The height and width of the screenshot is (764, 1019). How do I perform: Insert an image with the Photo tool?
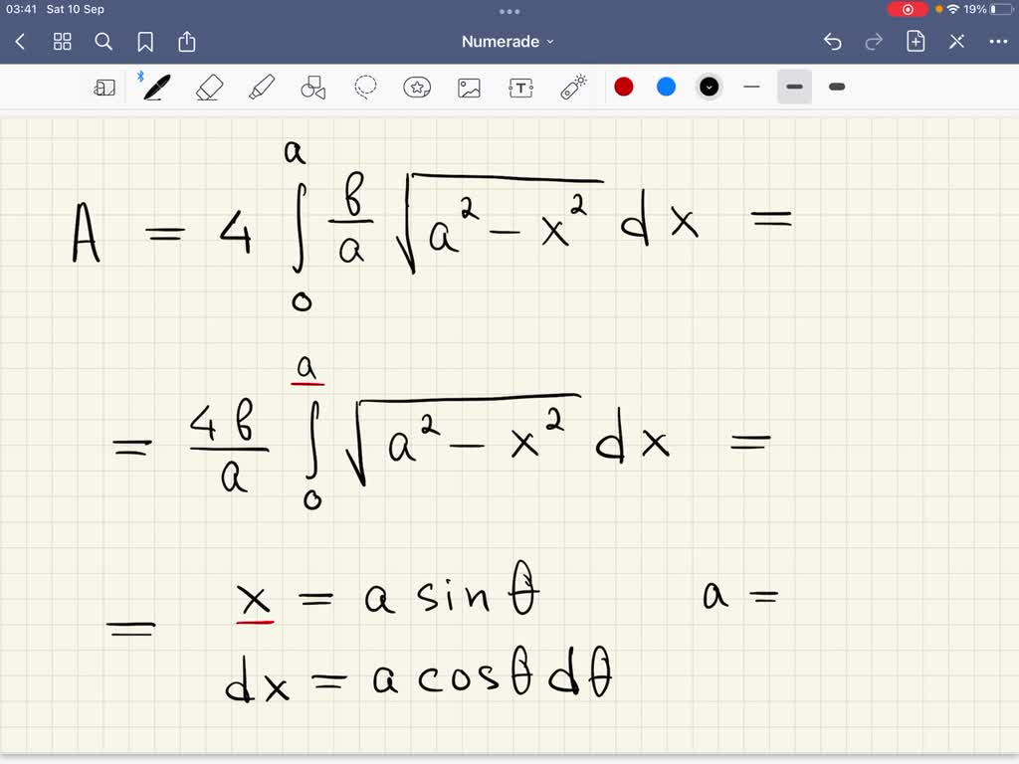click(469, 87)
